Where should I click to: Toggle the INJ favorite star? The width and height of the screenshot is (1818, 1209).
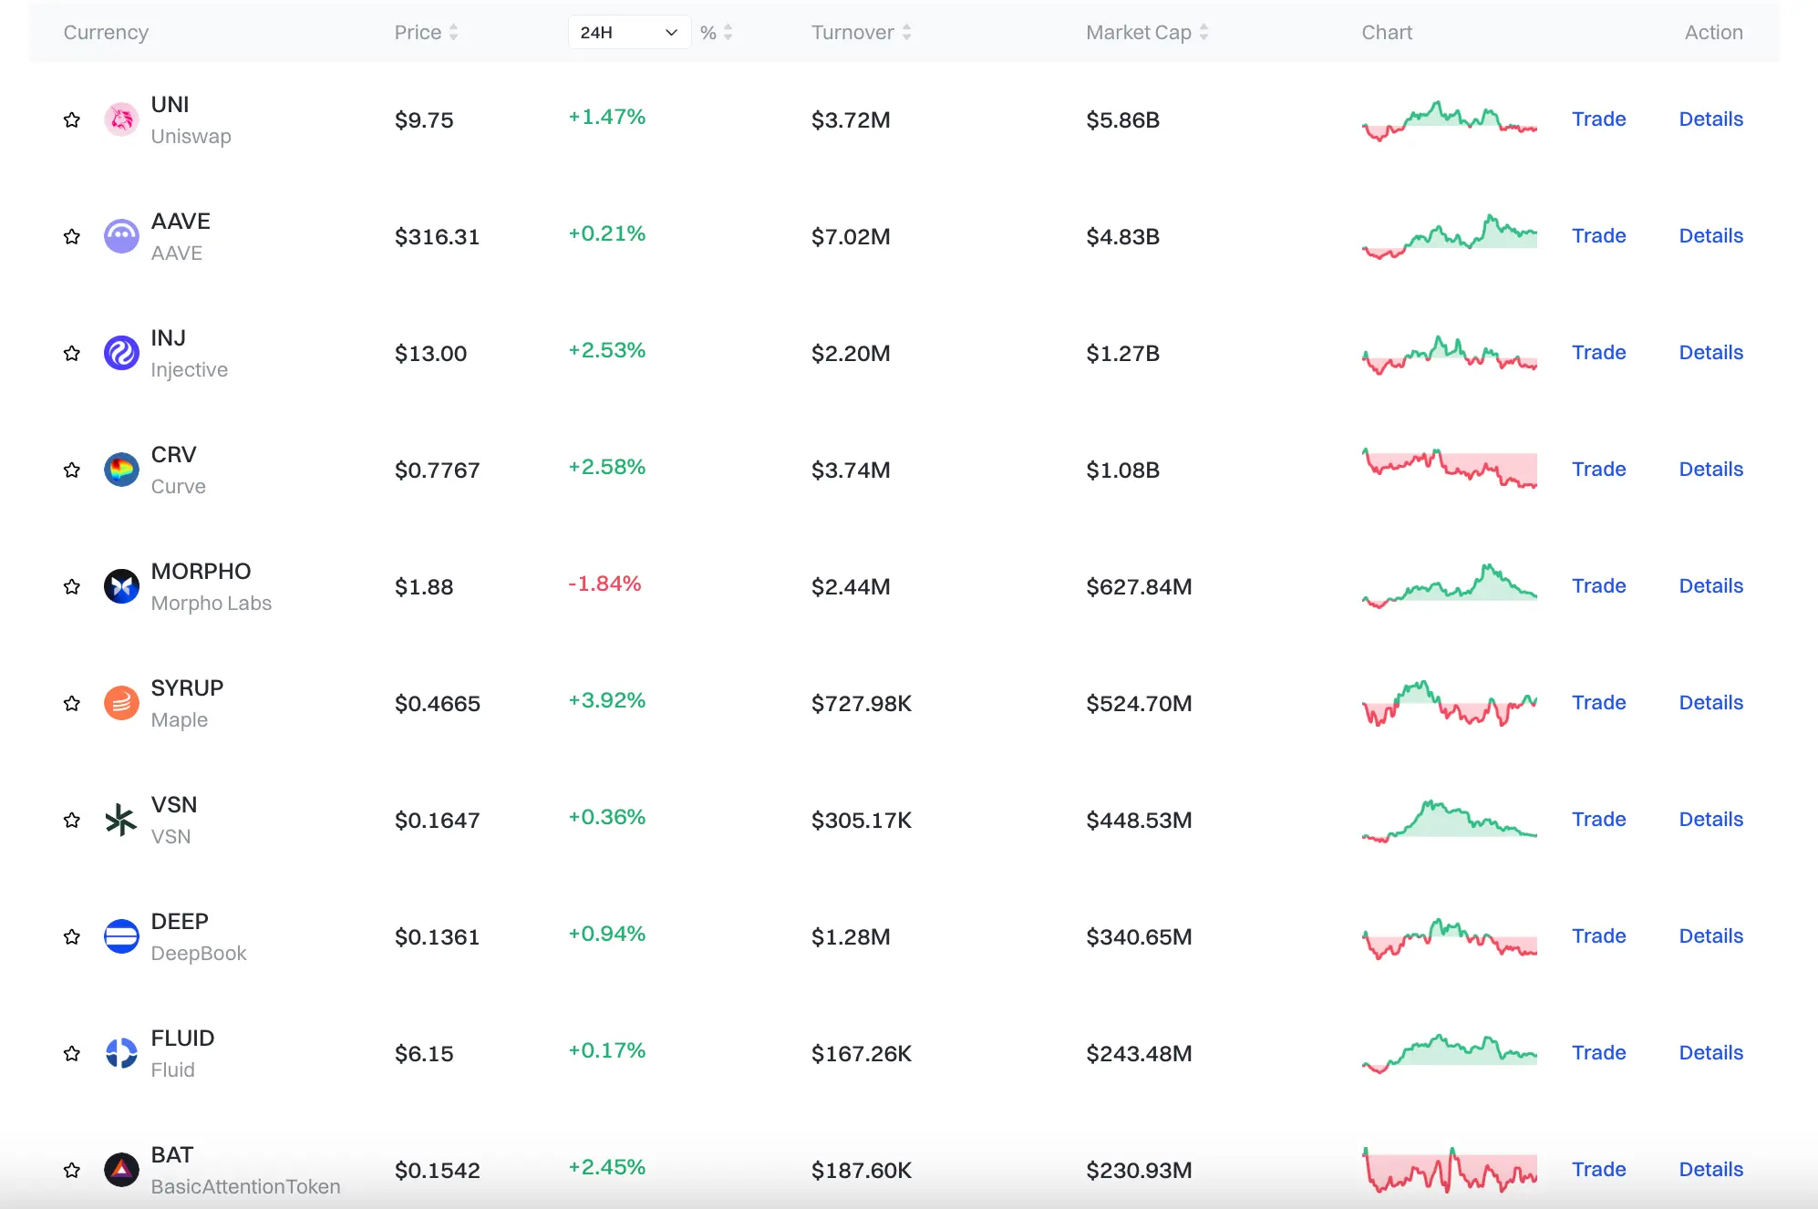point(72,353)
